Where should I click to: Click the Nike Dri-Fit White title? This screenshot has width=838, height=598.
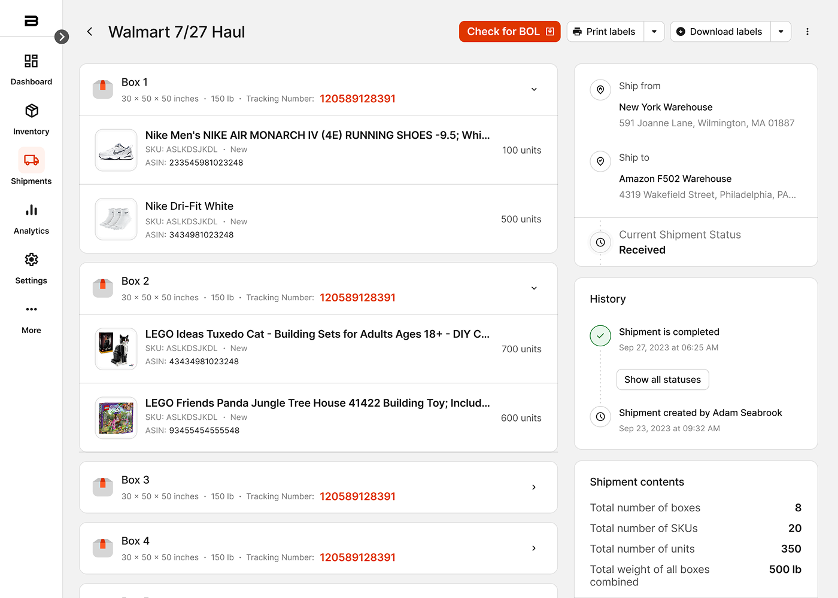click(189, 206)
